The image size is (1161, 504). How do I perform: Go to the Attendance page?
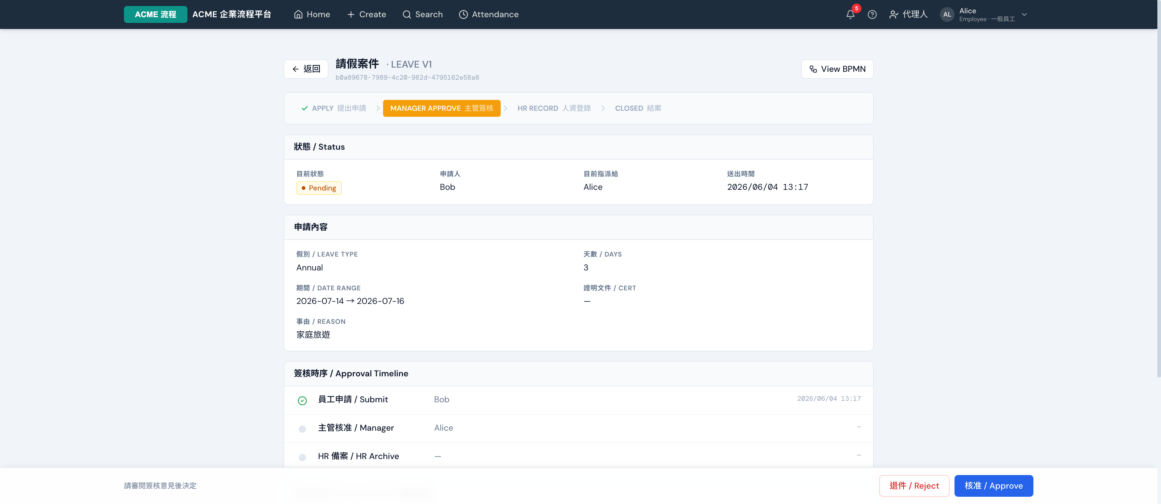[489, 14]
